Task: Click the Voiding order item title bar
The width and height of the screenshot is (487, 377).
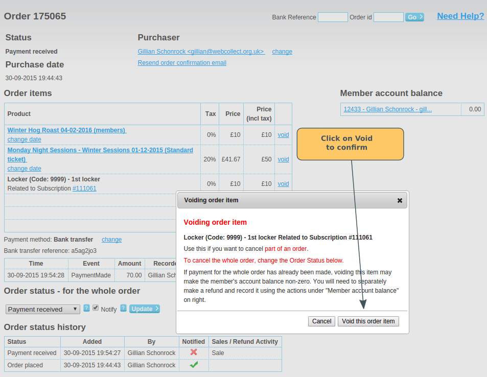Action: [x=292, y=200]
